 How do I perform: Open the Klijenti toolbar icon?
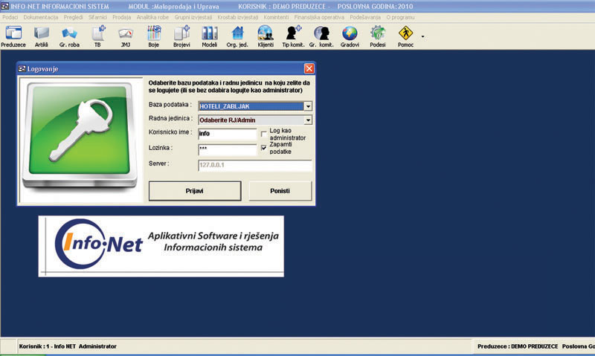coord(266,36)
